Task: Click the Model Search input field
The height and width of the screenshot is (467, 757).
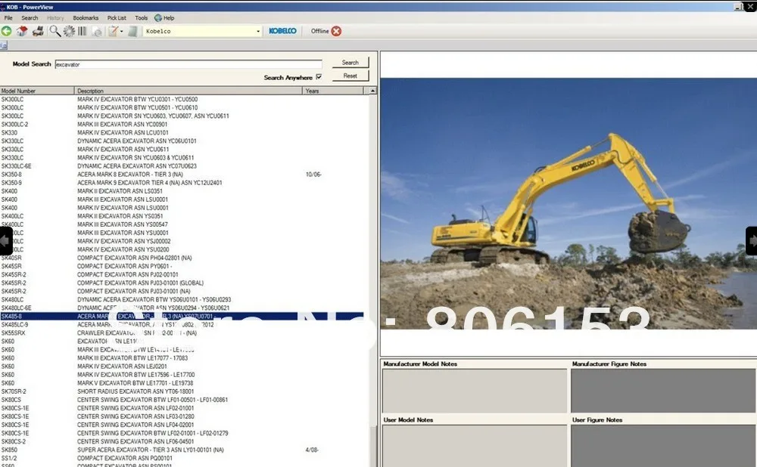Action: tap(188, 64)
